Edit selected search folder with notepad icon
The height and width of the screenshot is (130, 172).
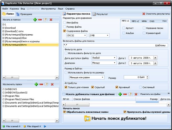[x=45, y=20]
